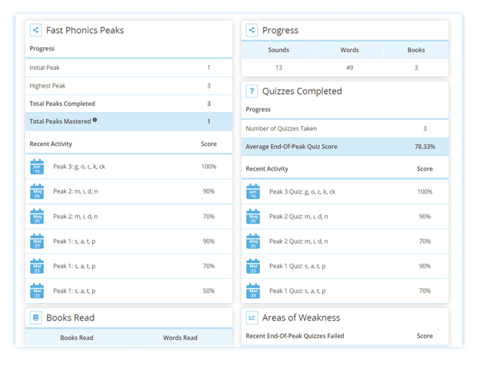Click calendar icon for Peak 2 Quiz scoring 90%

coord(253,216)
